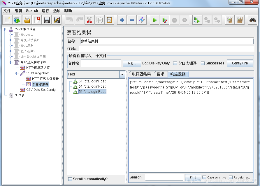Click the Paste clipboard icon
Viewport: 260px width, 186px height.
click(109, 20)
